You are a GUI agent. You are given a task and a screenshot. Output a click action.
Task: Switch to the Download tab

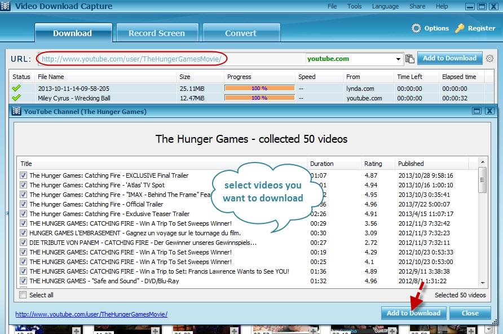tap(73, 33)
